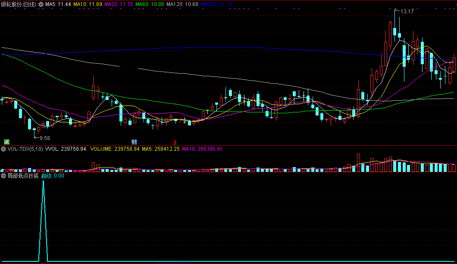Click the MA10: 11.69 label
The image size is (457, 264).
[x=88, y=4]
